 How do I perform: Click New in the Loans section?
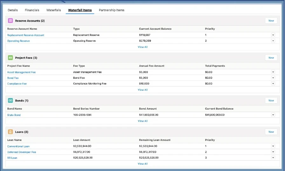coord(271,132)
